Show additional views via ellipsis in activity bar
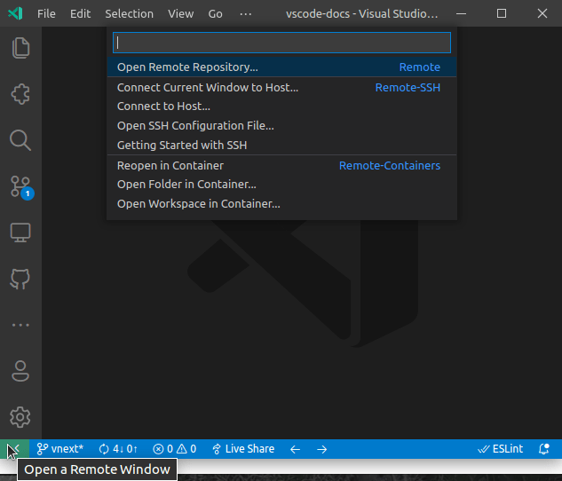 20,325
